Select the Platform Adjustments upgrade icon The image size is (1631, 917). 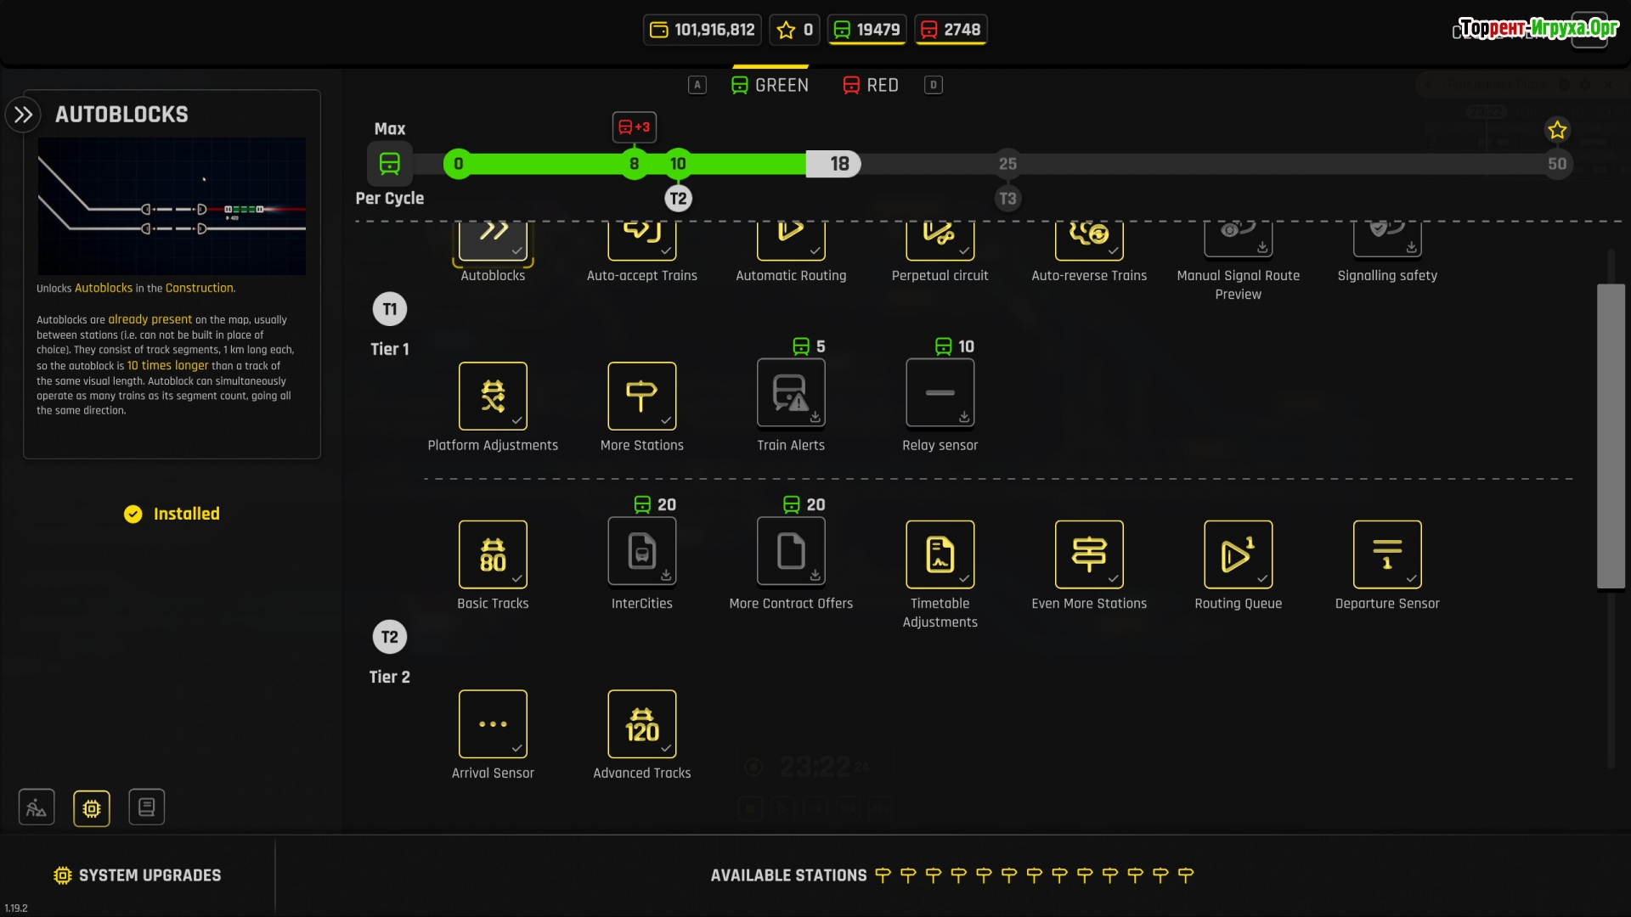tap(493, 396)
